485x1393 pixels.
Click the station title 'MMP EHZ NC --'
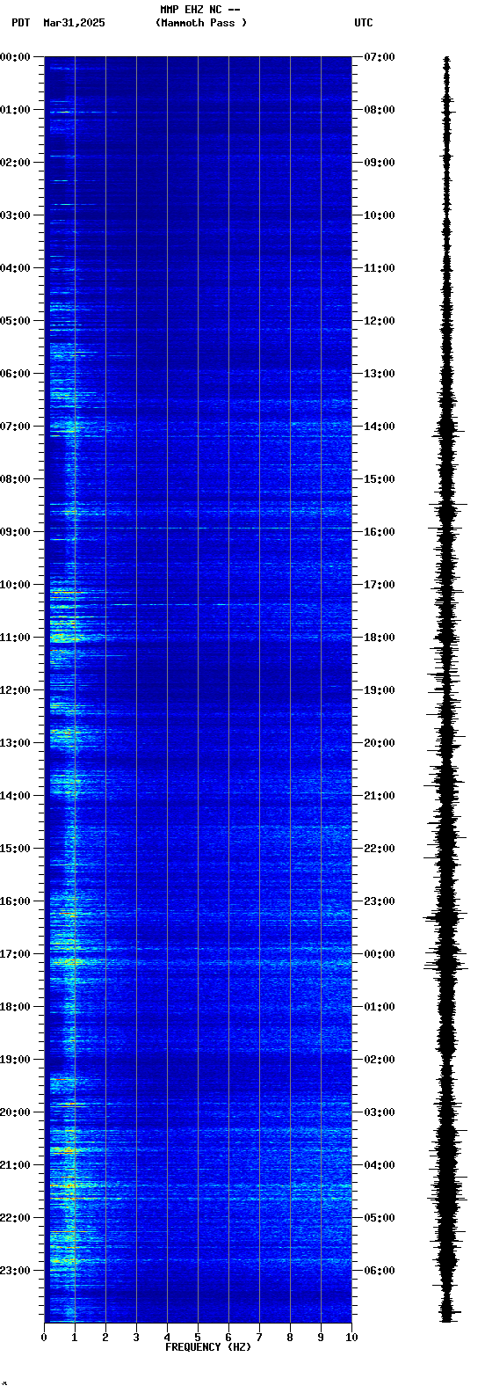[x=200, y=10]
